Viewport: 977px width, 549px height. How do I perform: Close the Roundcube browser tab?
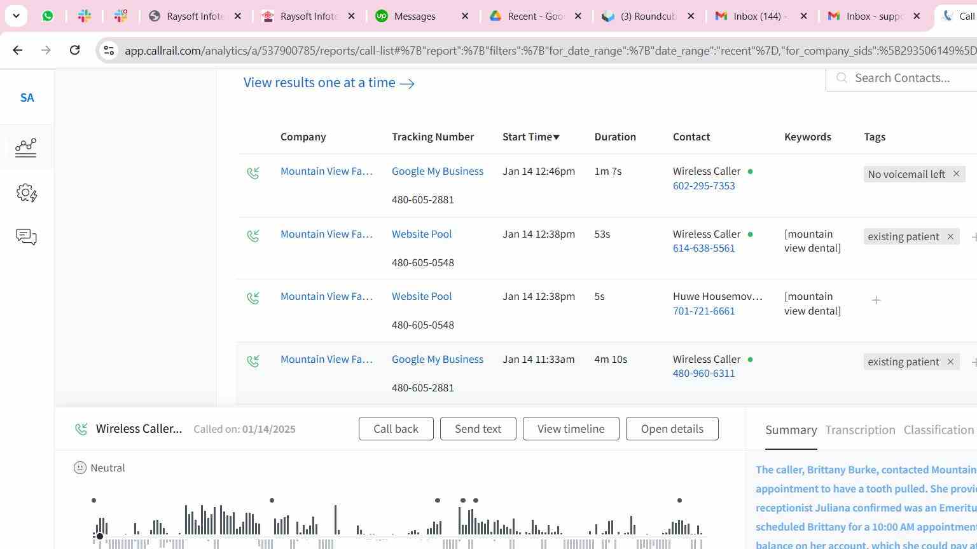pyautogui.click(x=691, y=16)
